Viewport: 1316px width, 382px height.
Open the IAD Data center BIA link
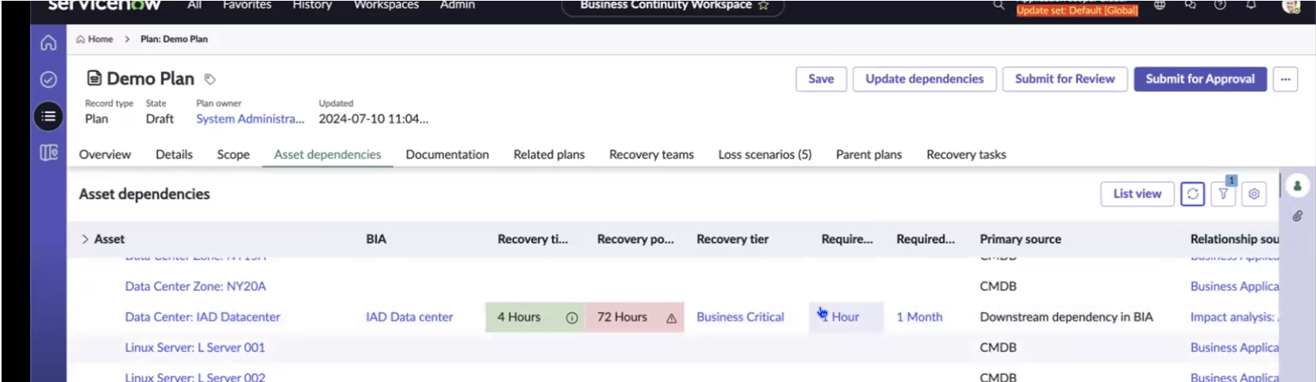coord(410,317)
